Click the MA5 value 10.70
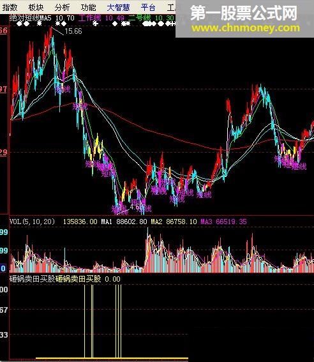The height and width of the screenshot is (362, 314). click(65, 18)
